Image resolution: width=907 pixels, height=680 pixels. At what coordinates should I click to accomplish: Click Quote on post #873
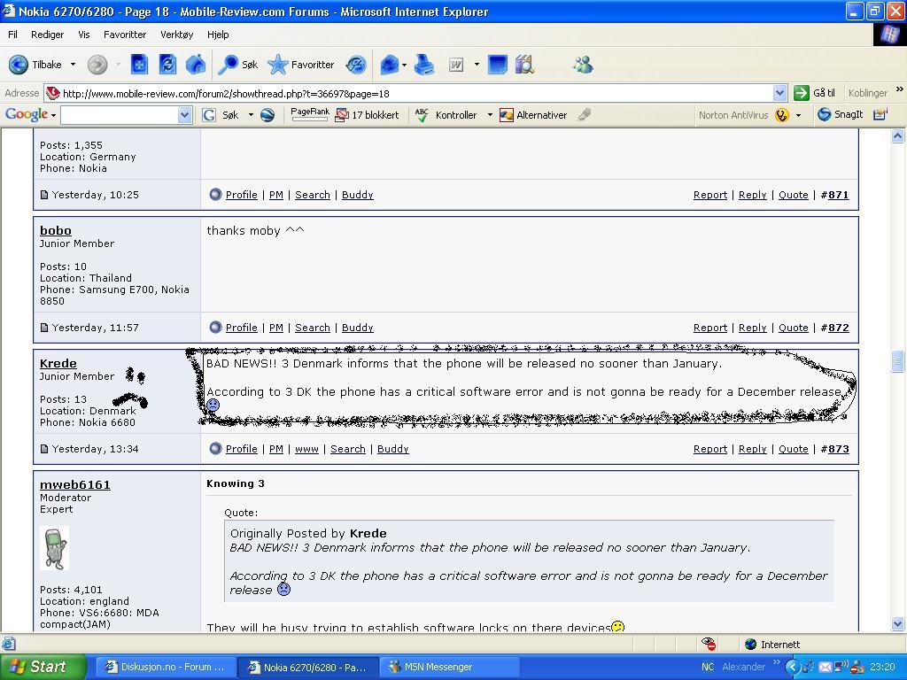[793, 449]
